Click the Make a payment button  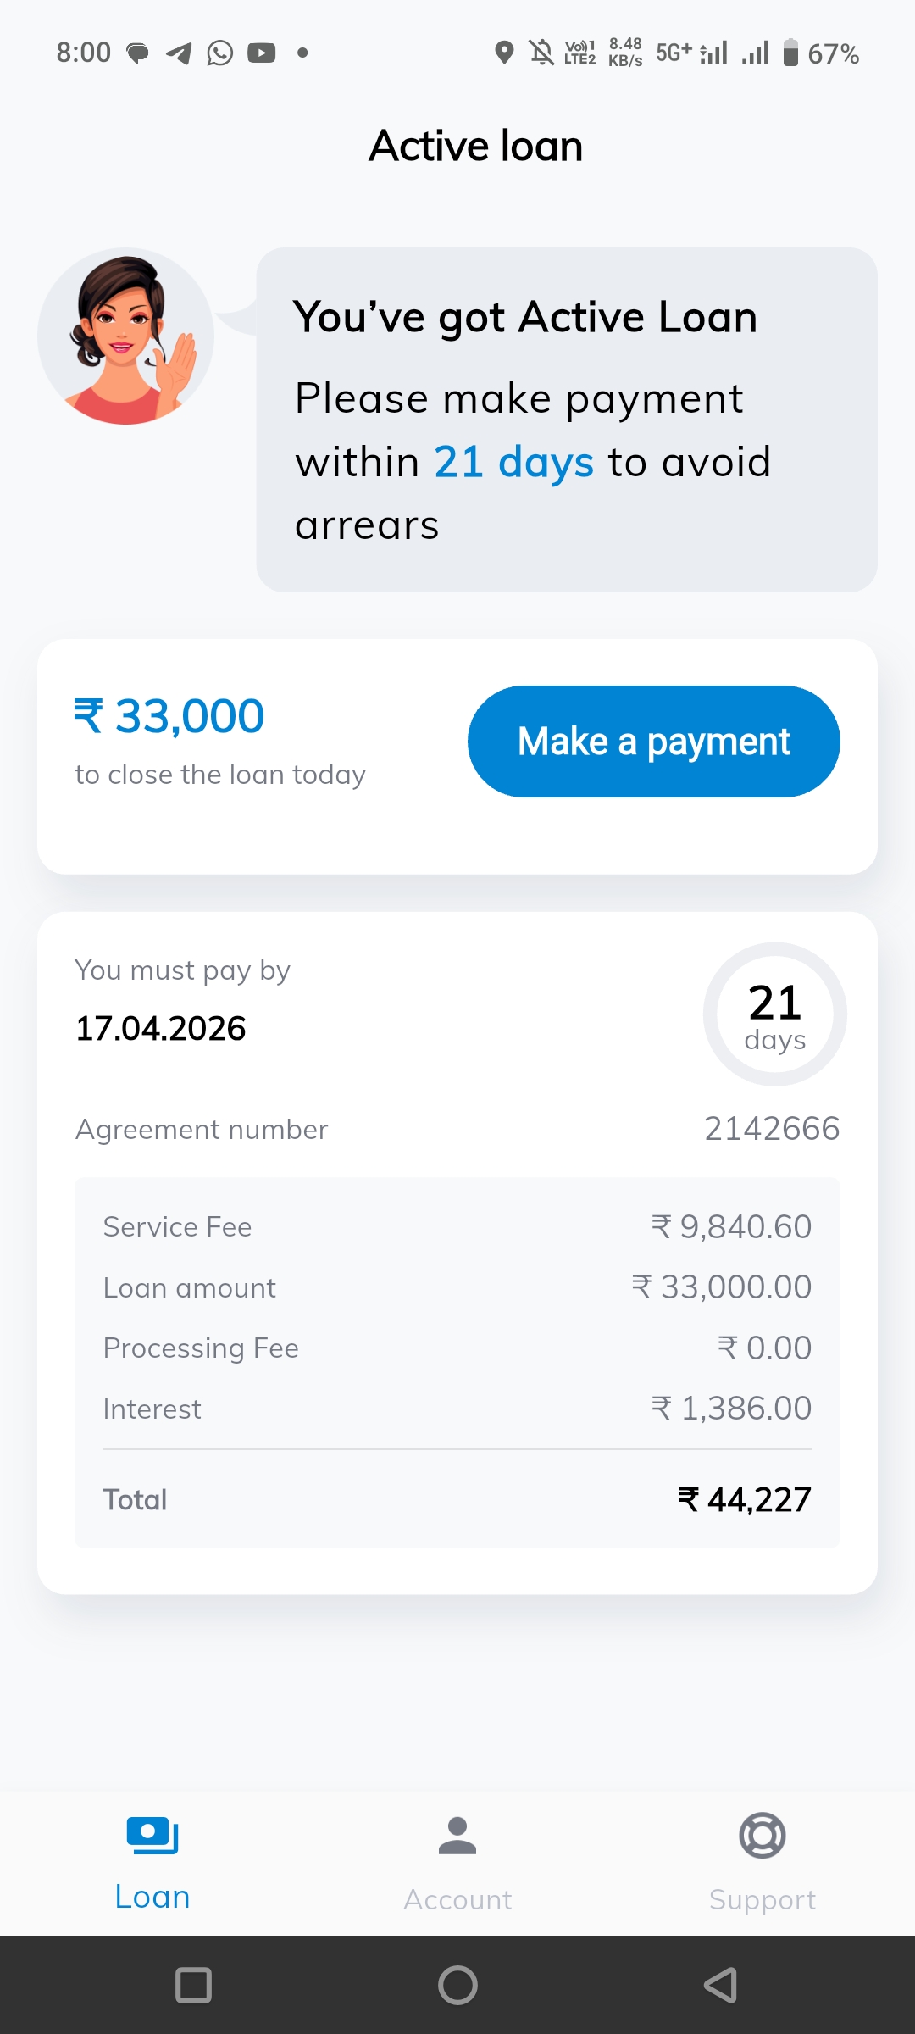pos(653,742)
